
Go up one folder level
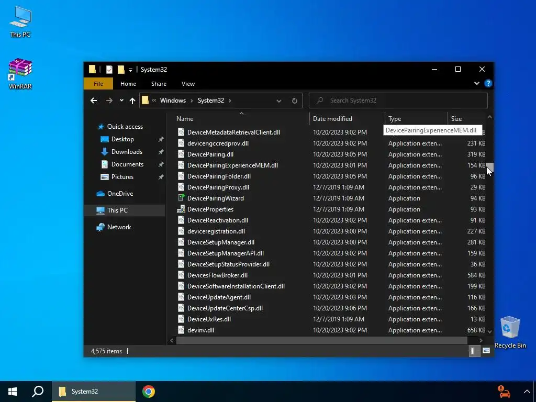click(x=132, y=100)
